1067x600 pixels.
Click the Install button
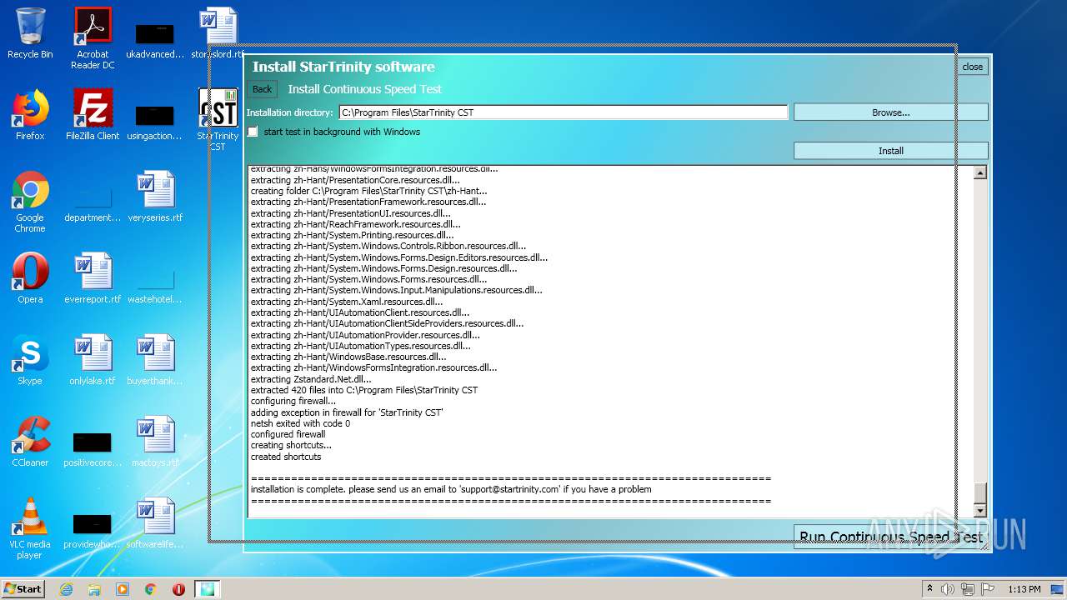pyautogui.click(x=890, y=151)
